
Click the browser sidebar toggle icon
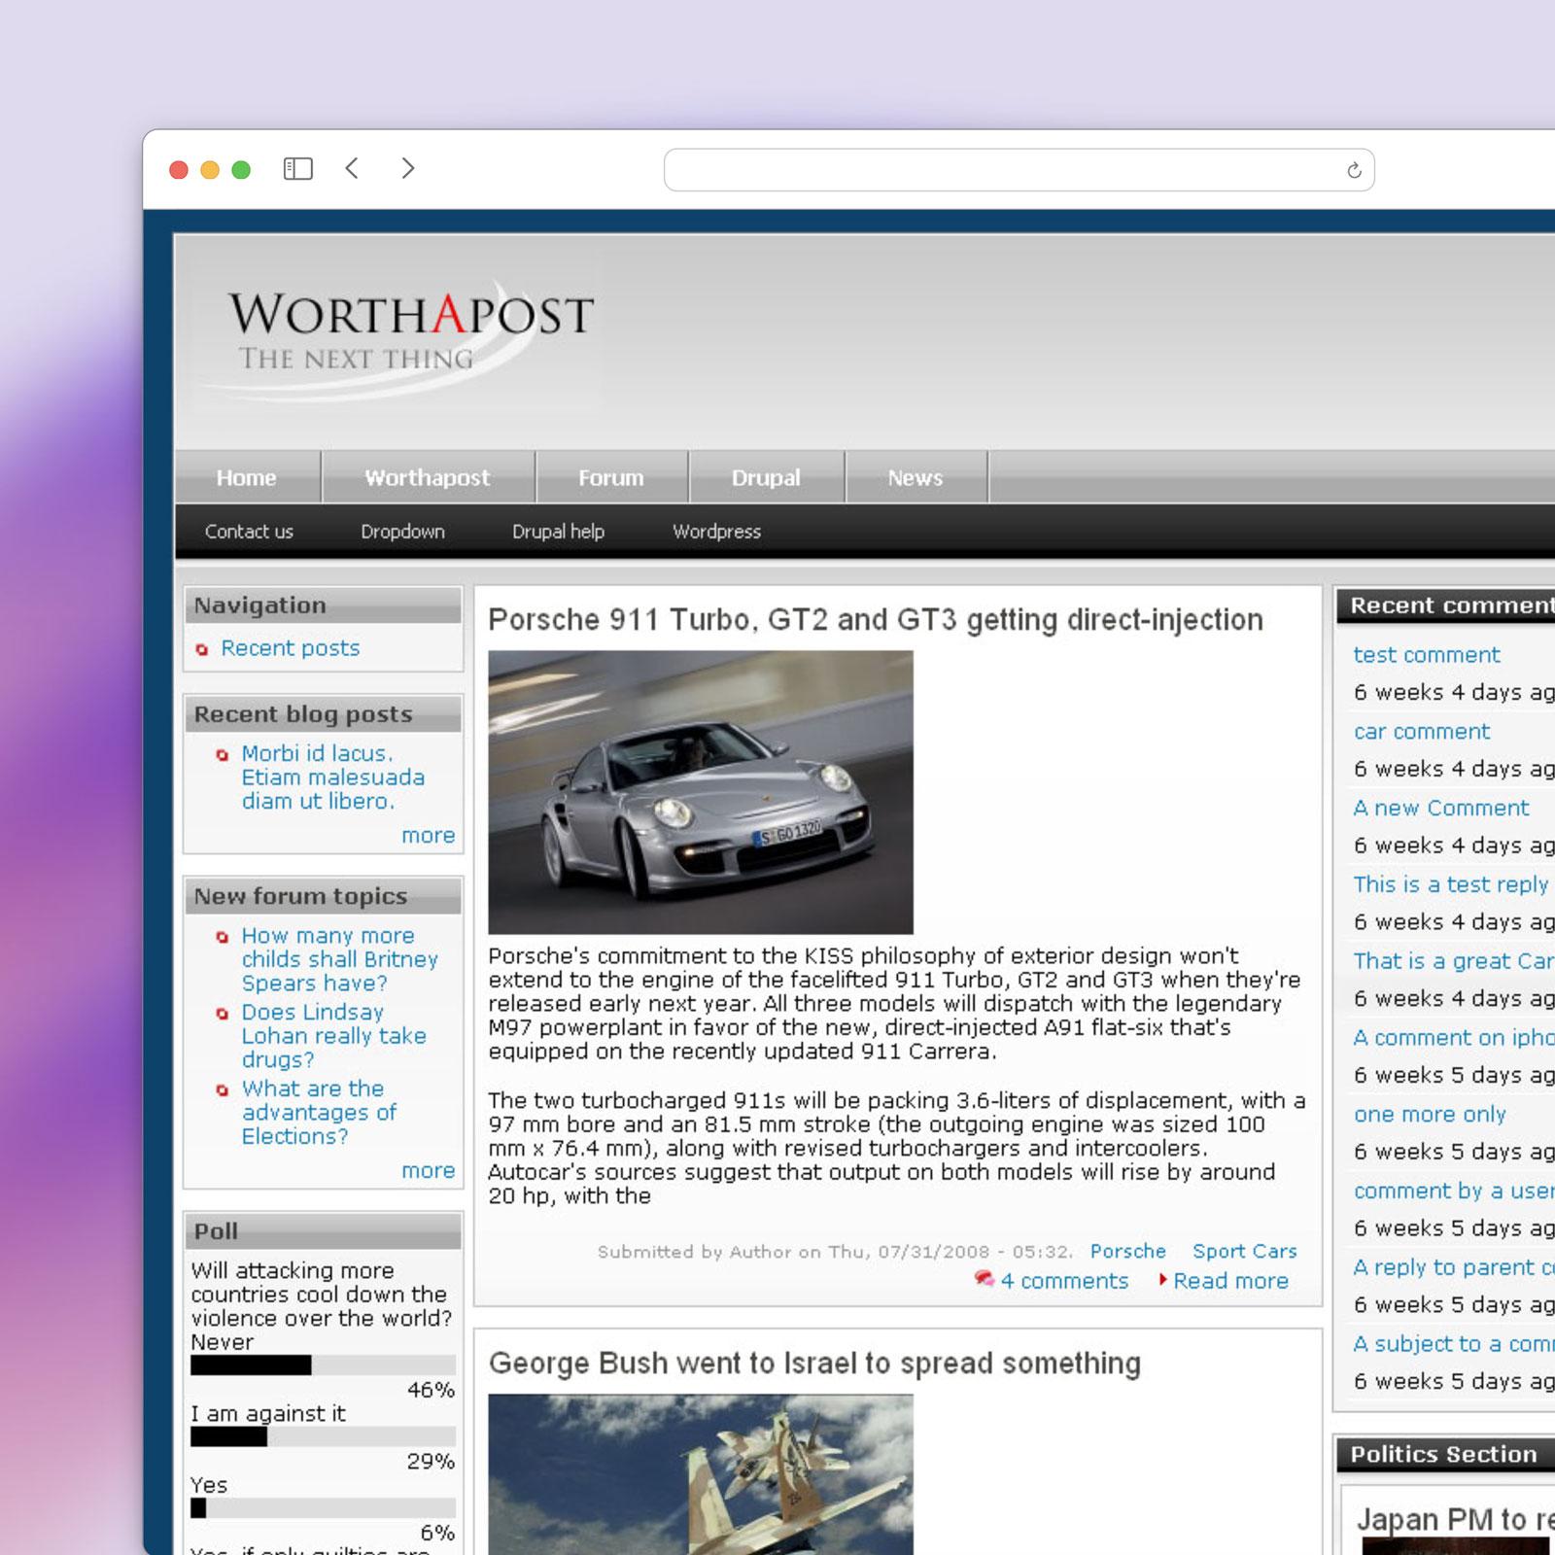pos(297,169)
